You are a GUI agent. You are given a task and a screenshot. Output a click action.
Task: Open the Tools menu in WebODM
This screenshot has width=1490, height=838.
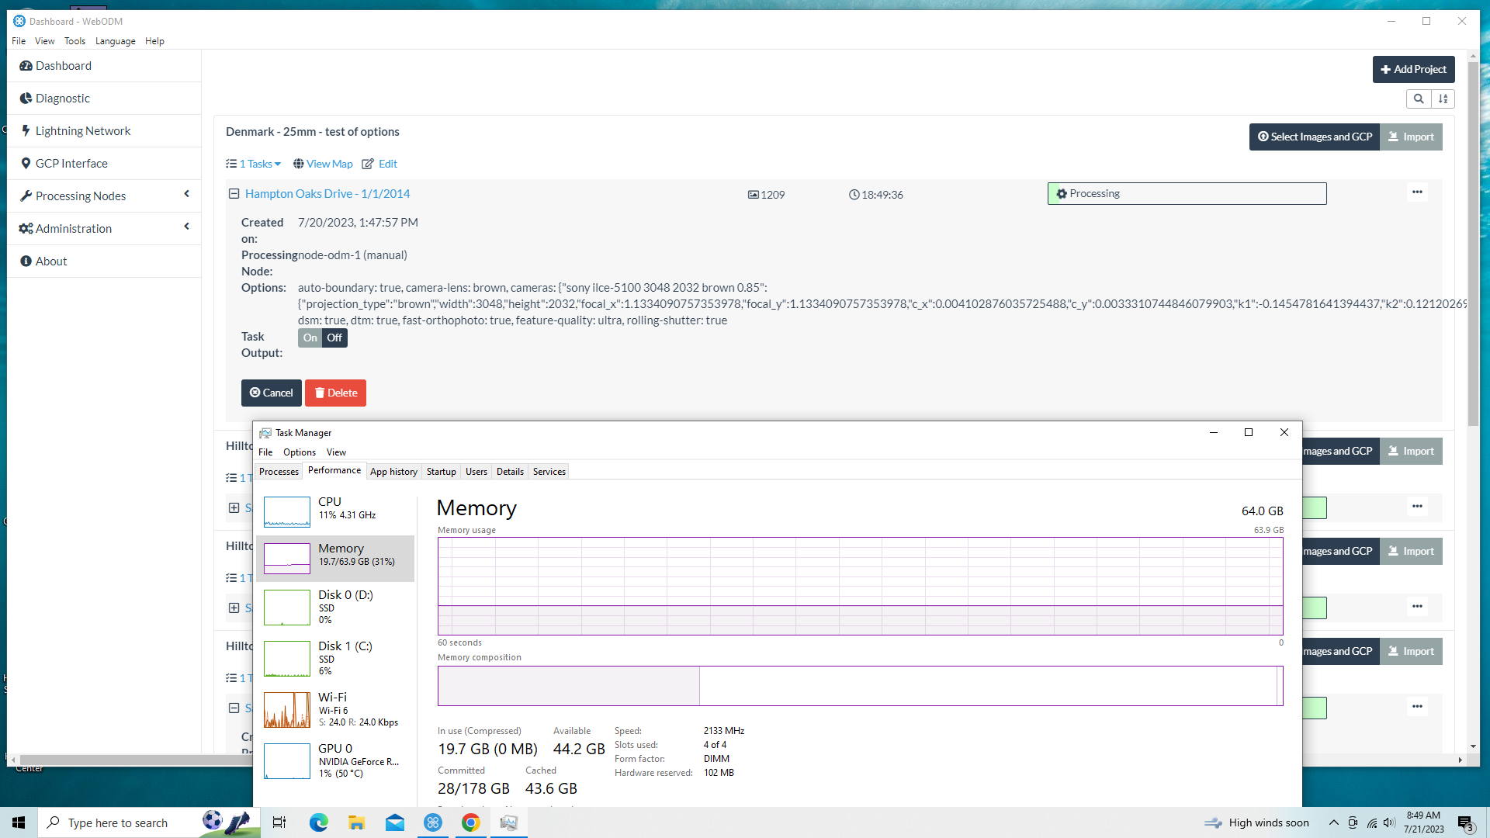coord(74,41)
